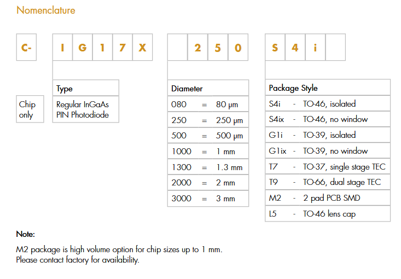Select 'S4ix - TO-46, no window' row
This screenshot has width=401, height=279.
tap(327, 119)
